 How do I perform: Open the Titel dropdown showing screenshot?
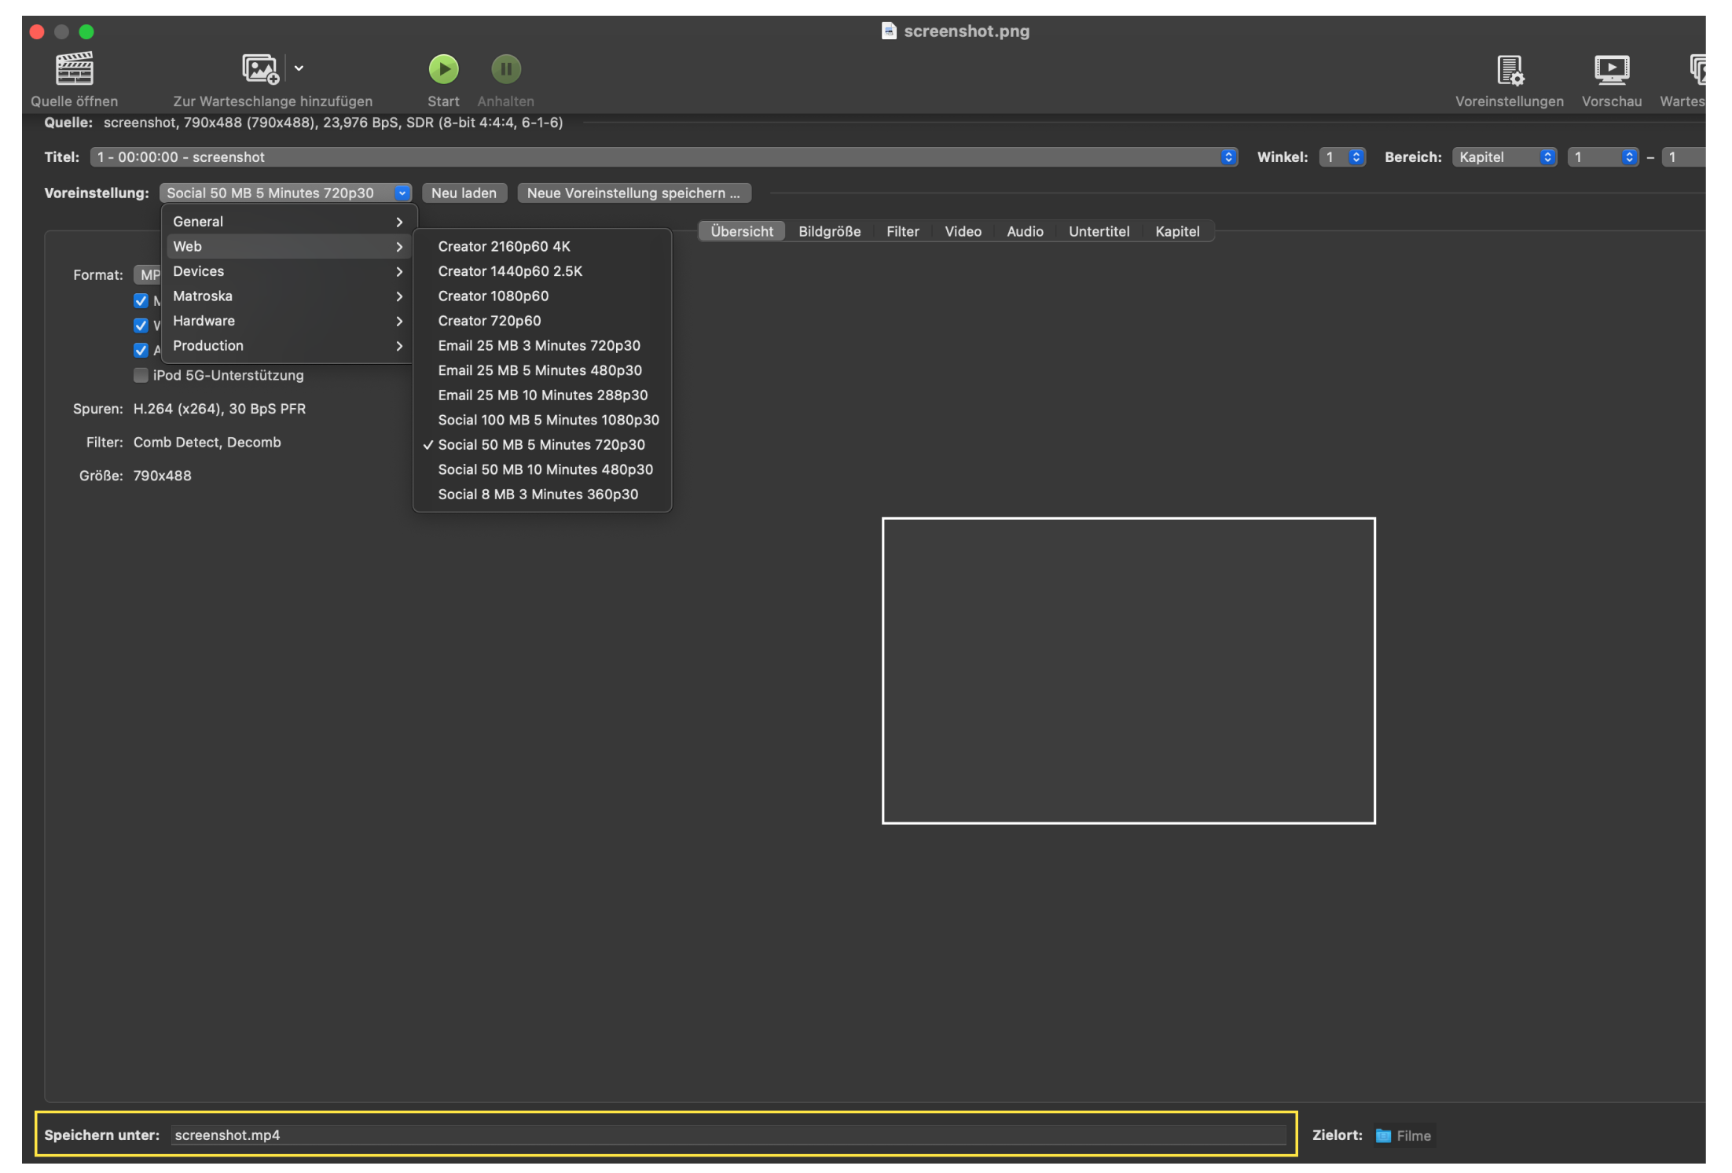[x=664, y=157]
